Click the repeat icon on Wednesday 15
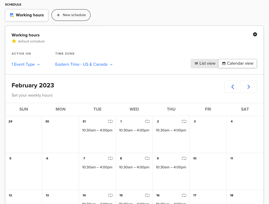Viewport: 269px width, 204px height. pyautogui.click(x=147, y=195)
